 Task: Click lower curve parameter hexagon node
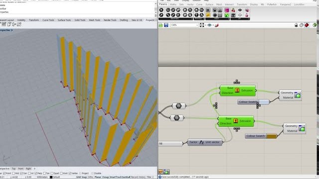pos(176,118)
